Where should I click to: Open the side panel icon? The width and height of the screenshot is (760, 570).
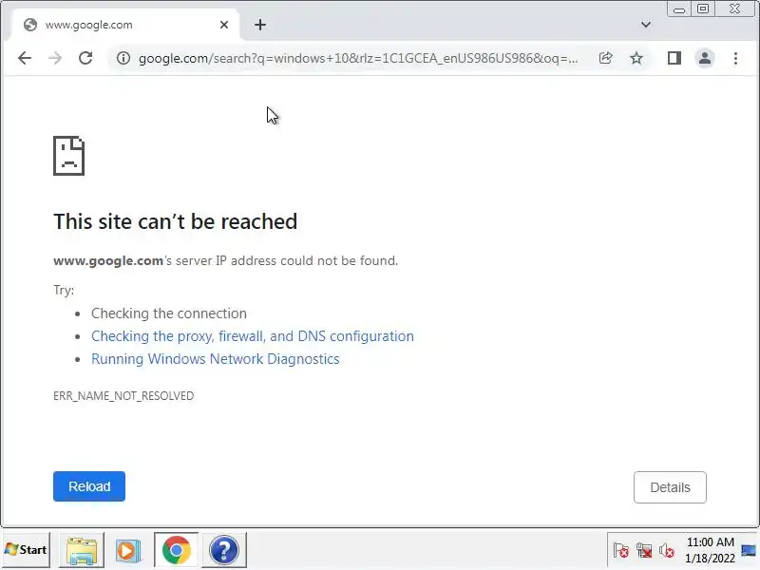click(674, 58)
